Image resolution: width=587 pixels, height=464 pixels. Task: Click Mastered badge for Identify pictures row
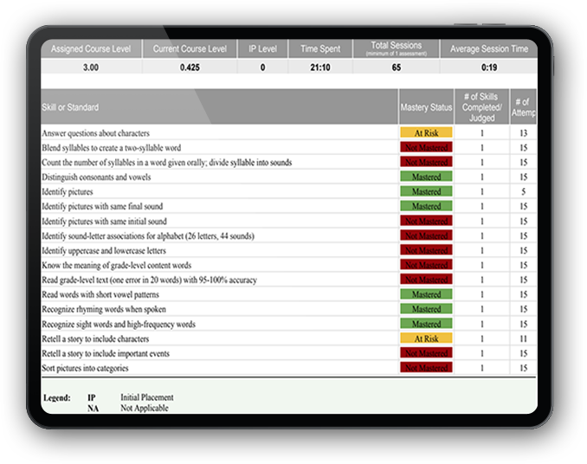pyautogui.click(x=426, y=191)
